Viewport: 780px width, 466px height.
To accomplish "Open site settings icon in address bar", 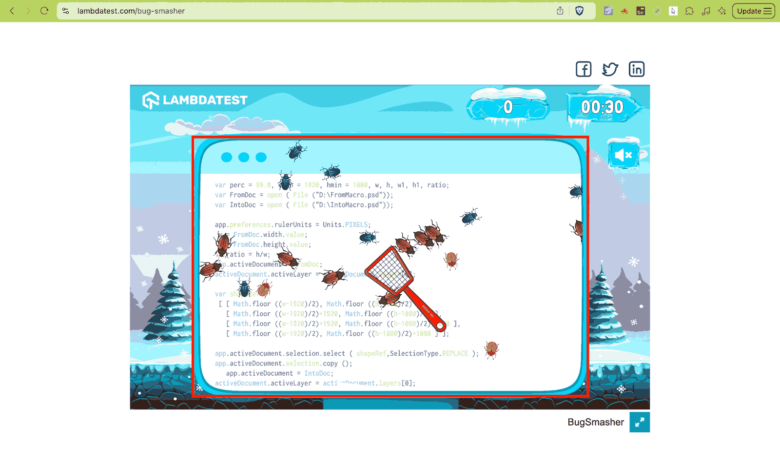I will tap(65, 11).
